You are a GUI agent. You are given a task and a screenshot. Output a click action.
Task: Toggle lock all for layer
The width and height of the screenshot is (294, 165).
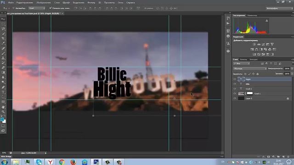click(257, 74)
